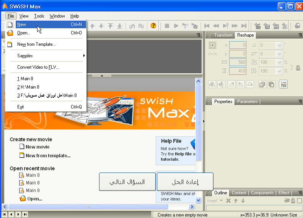Click the anchor point grid icon

pyautogui.click(x=212, y=45)
